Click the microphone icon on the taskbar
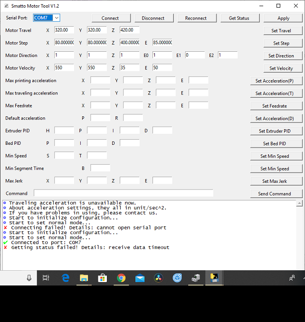The height and width of the screenshot is (322, 305). click(29, 278)
